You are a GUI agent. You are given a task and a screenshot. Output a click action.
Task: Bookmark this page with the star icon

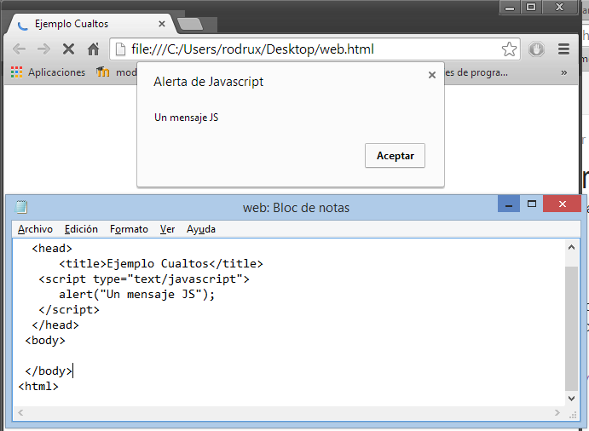pyautogui.click(x=509, y=49)
